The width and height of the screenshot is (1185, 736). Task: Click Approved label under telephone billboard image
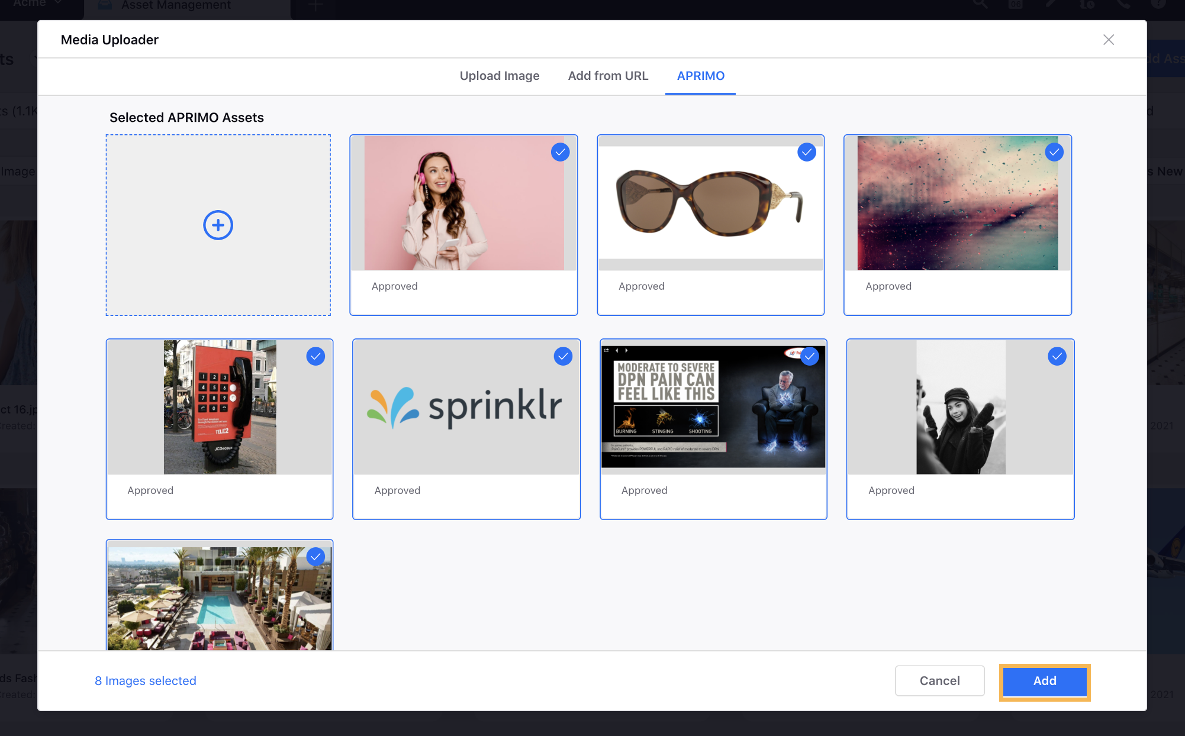[x=150, y=490]
